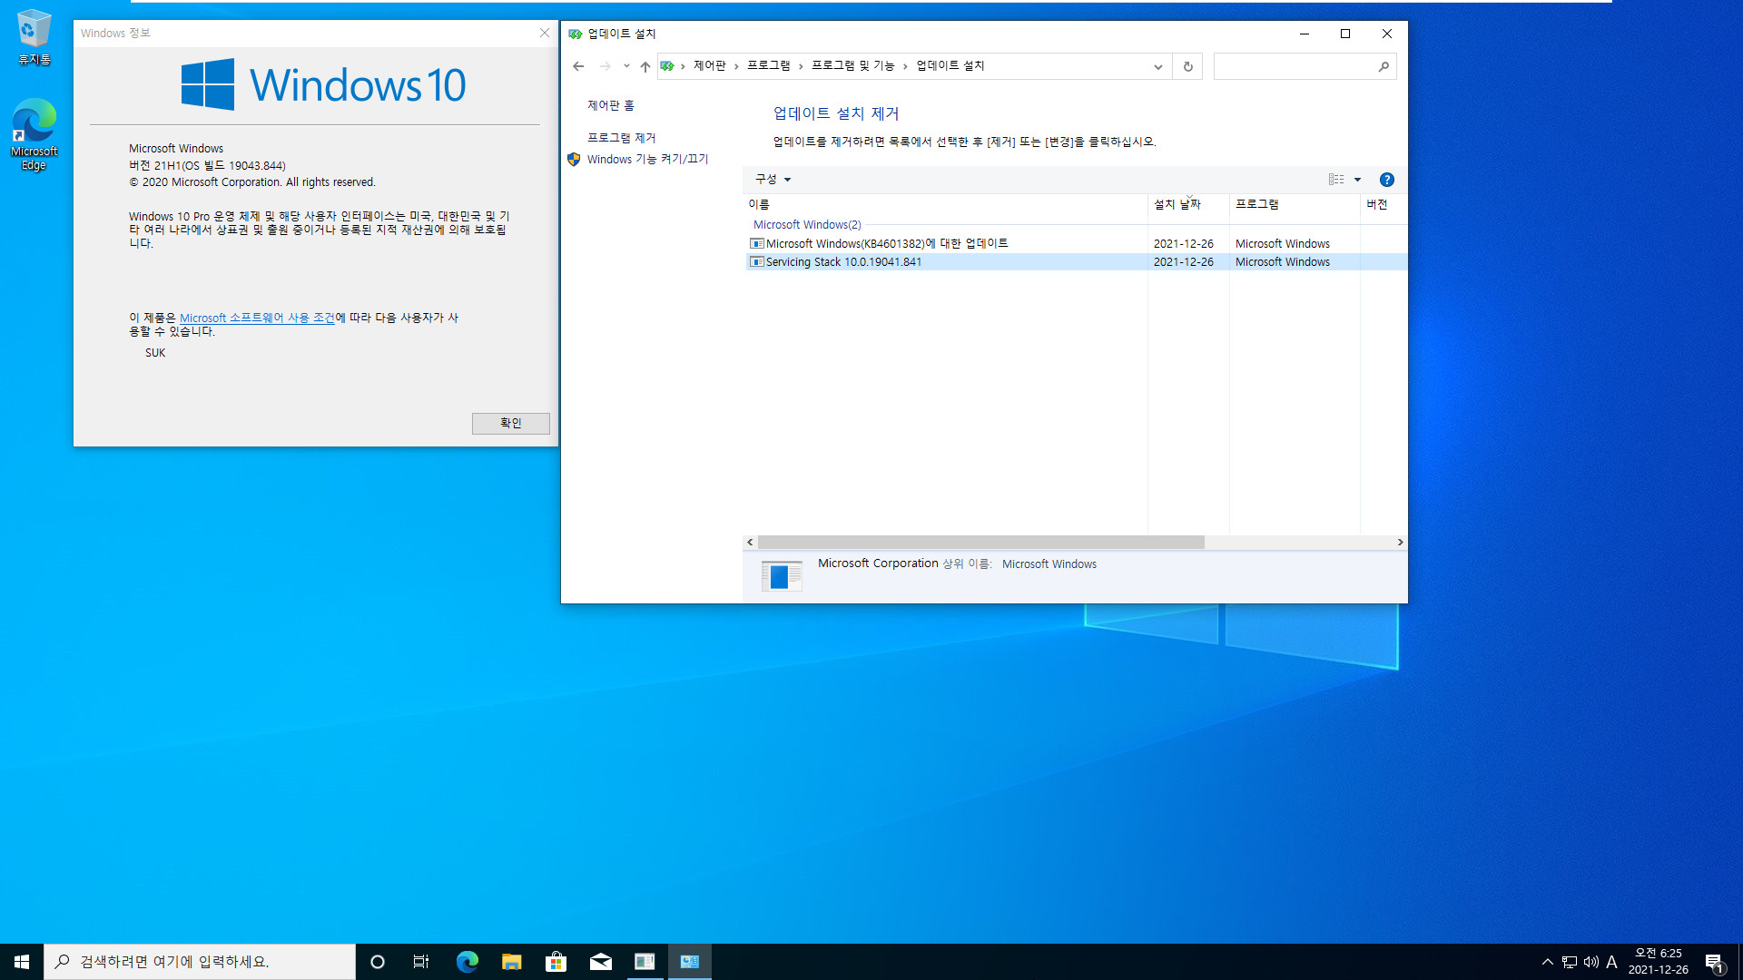Sort by 설치 날짜 column header

click(x=1188, y=205)
